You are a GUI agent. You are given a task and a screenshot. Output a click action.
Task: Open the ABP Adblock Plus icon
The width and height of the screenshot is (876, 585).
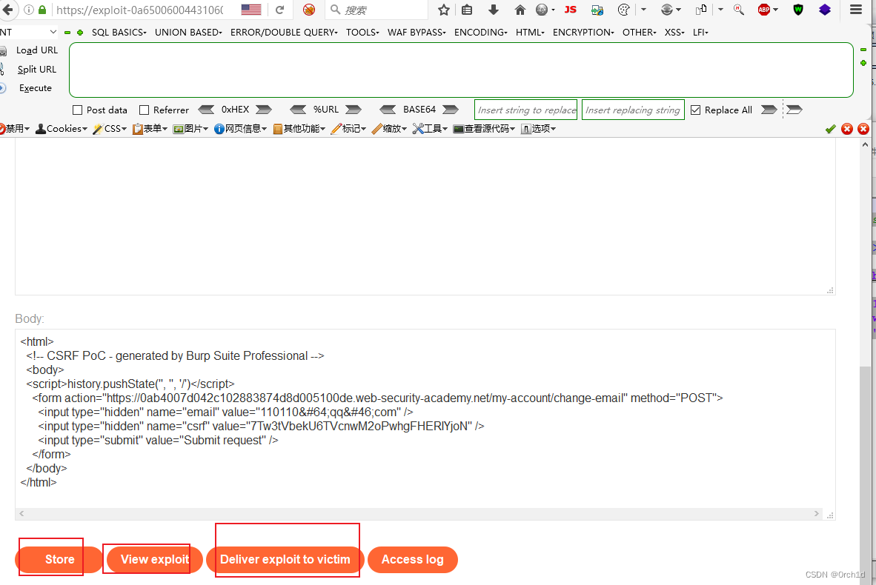pos(764,10)
